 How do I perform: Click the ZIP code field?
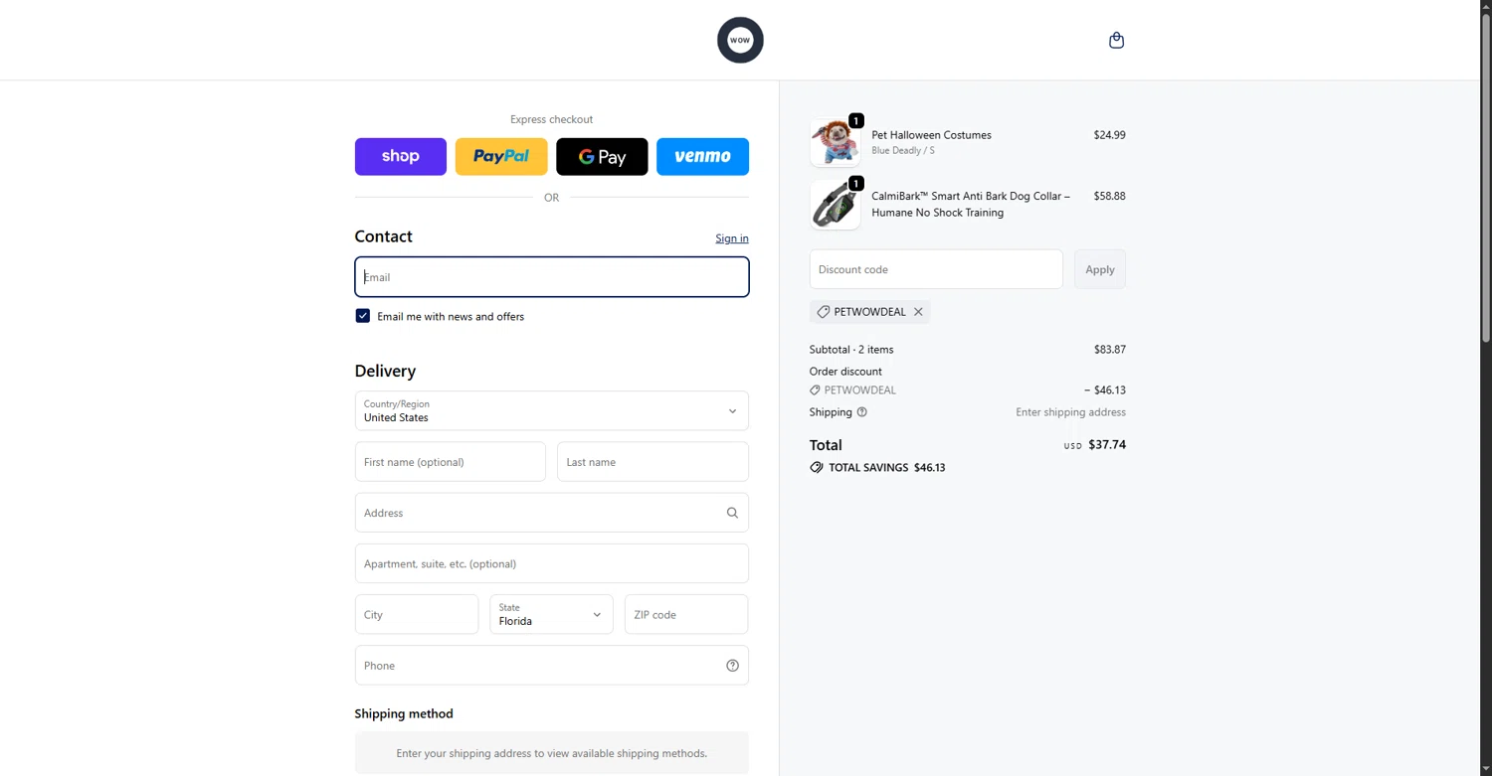686,614
